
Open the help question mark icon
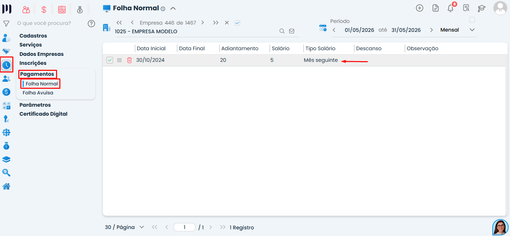coord(91,24)
